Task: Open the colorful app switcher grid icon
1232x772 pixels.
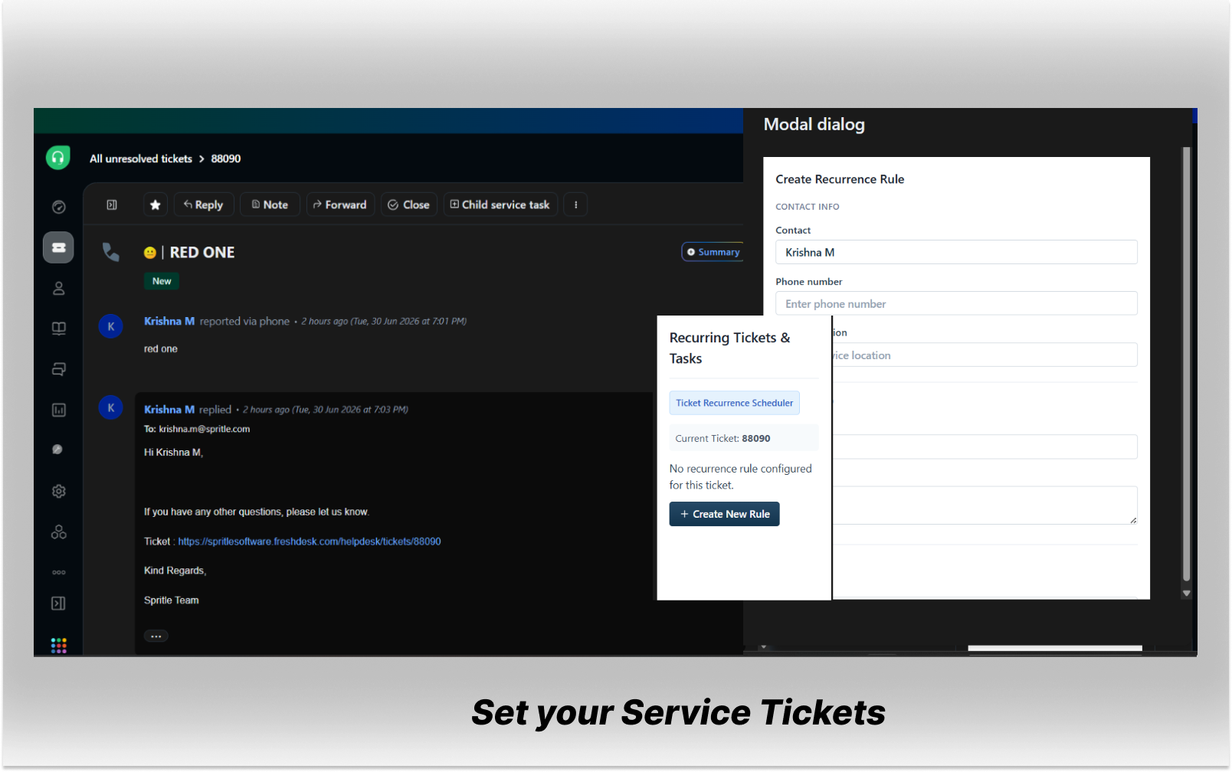Action: (59, 646)
